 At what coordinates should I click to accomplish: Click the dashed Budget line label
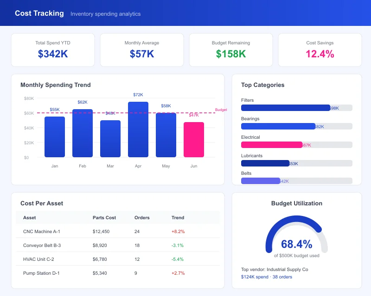click(x=222, y=110)
